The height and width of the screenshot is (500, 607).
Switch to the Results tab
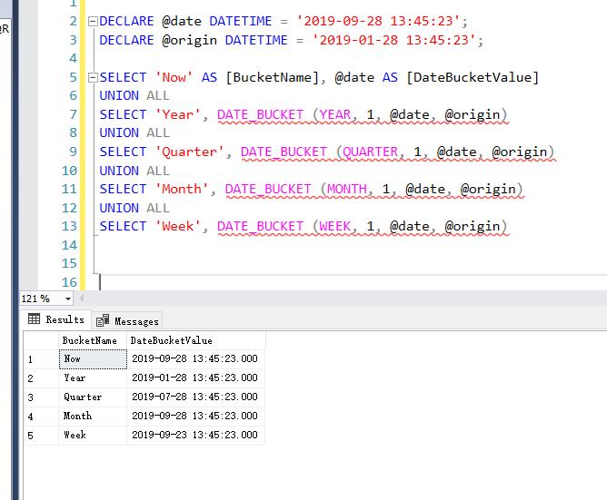[56, 319]
